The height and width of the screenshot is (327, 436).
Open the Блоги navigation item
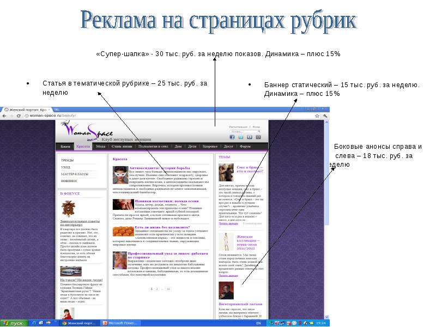point(65,147)
